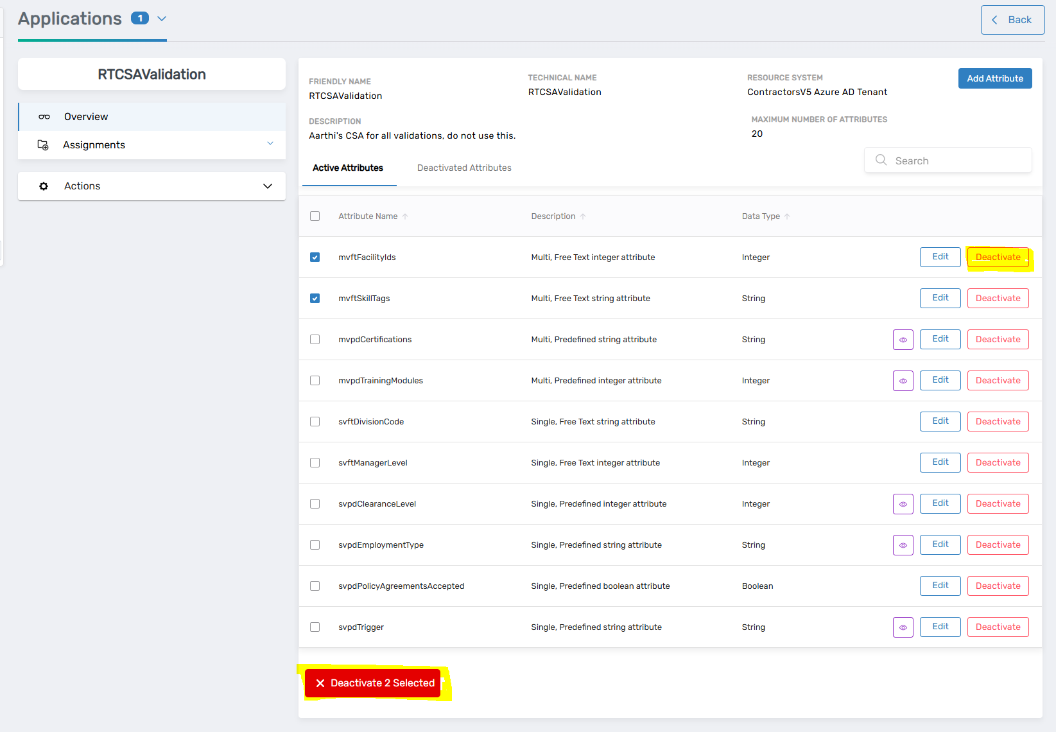Uncheck the mvftFacilityIds checkbox

tap(315, 257)
